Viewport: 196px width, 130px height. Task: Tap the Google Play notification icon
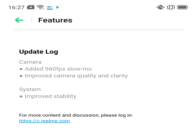58,7
